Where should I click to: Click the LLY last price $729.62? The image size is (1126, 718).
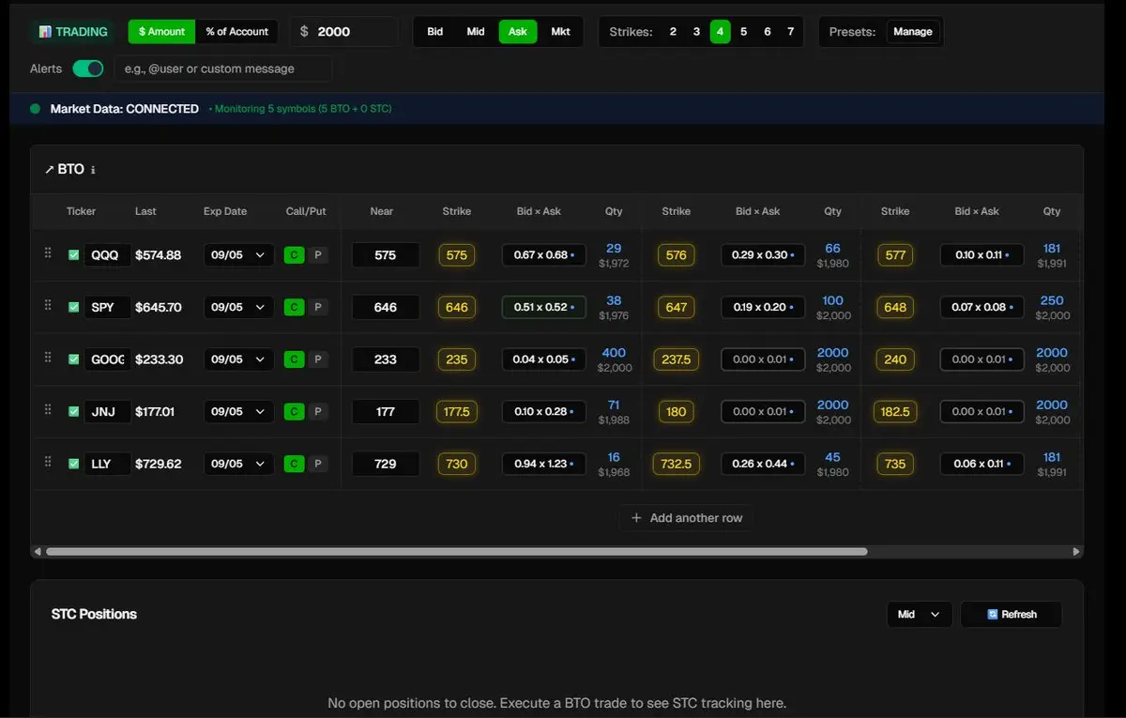coord(159,464)
